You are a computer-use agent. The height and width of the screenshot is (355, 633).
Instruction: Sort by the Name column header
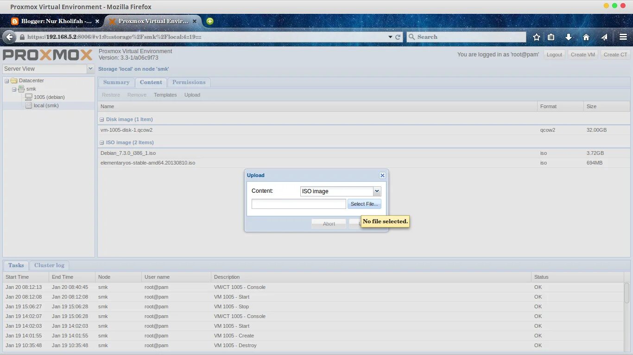(317, 106)
